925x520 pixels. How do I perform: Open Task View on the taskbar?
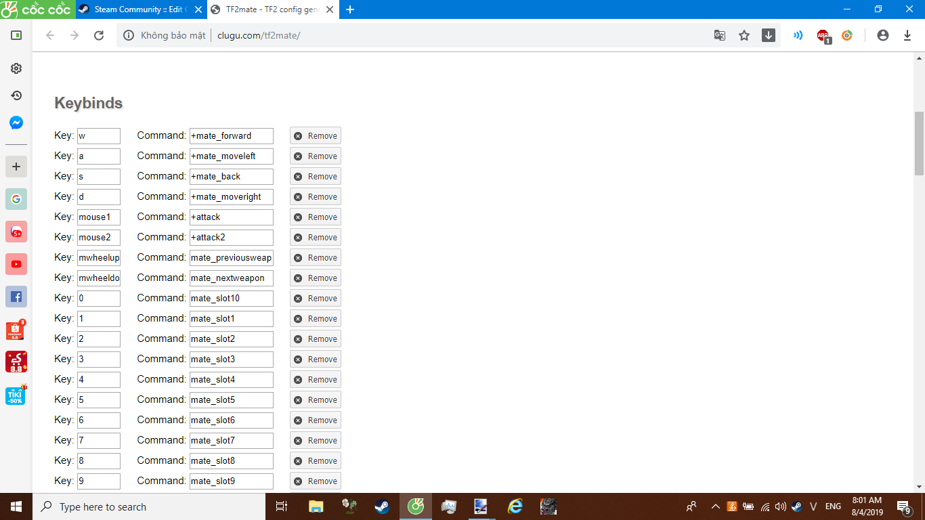point(282,506)
